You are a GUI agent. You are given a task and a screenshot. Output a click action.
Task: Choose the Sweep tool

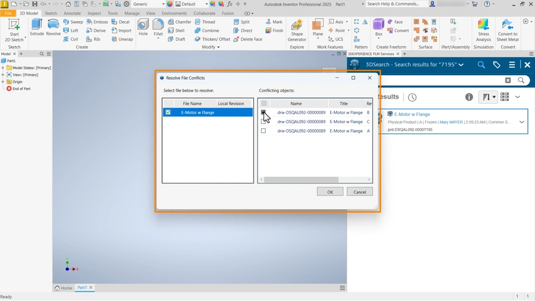pos(73,22)
